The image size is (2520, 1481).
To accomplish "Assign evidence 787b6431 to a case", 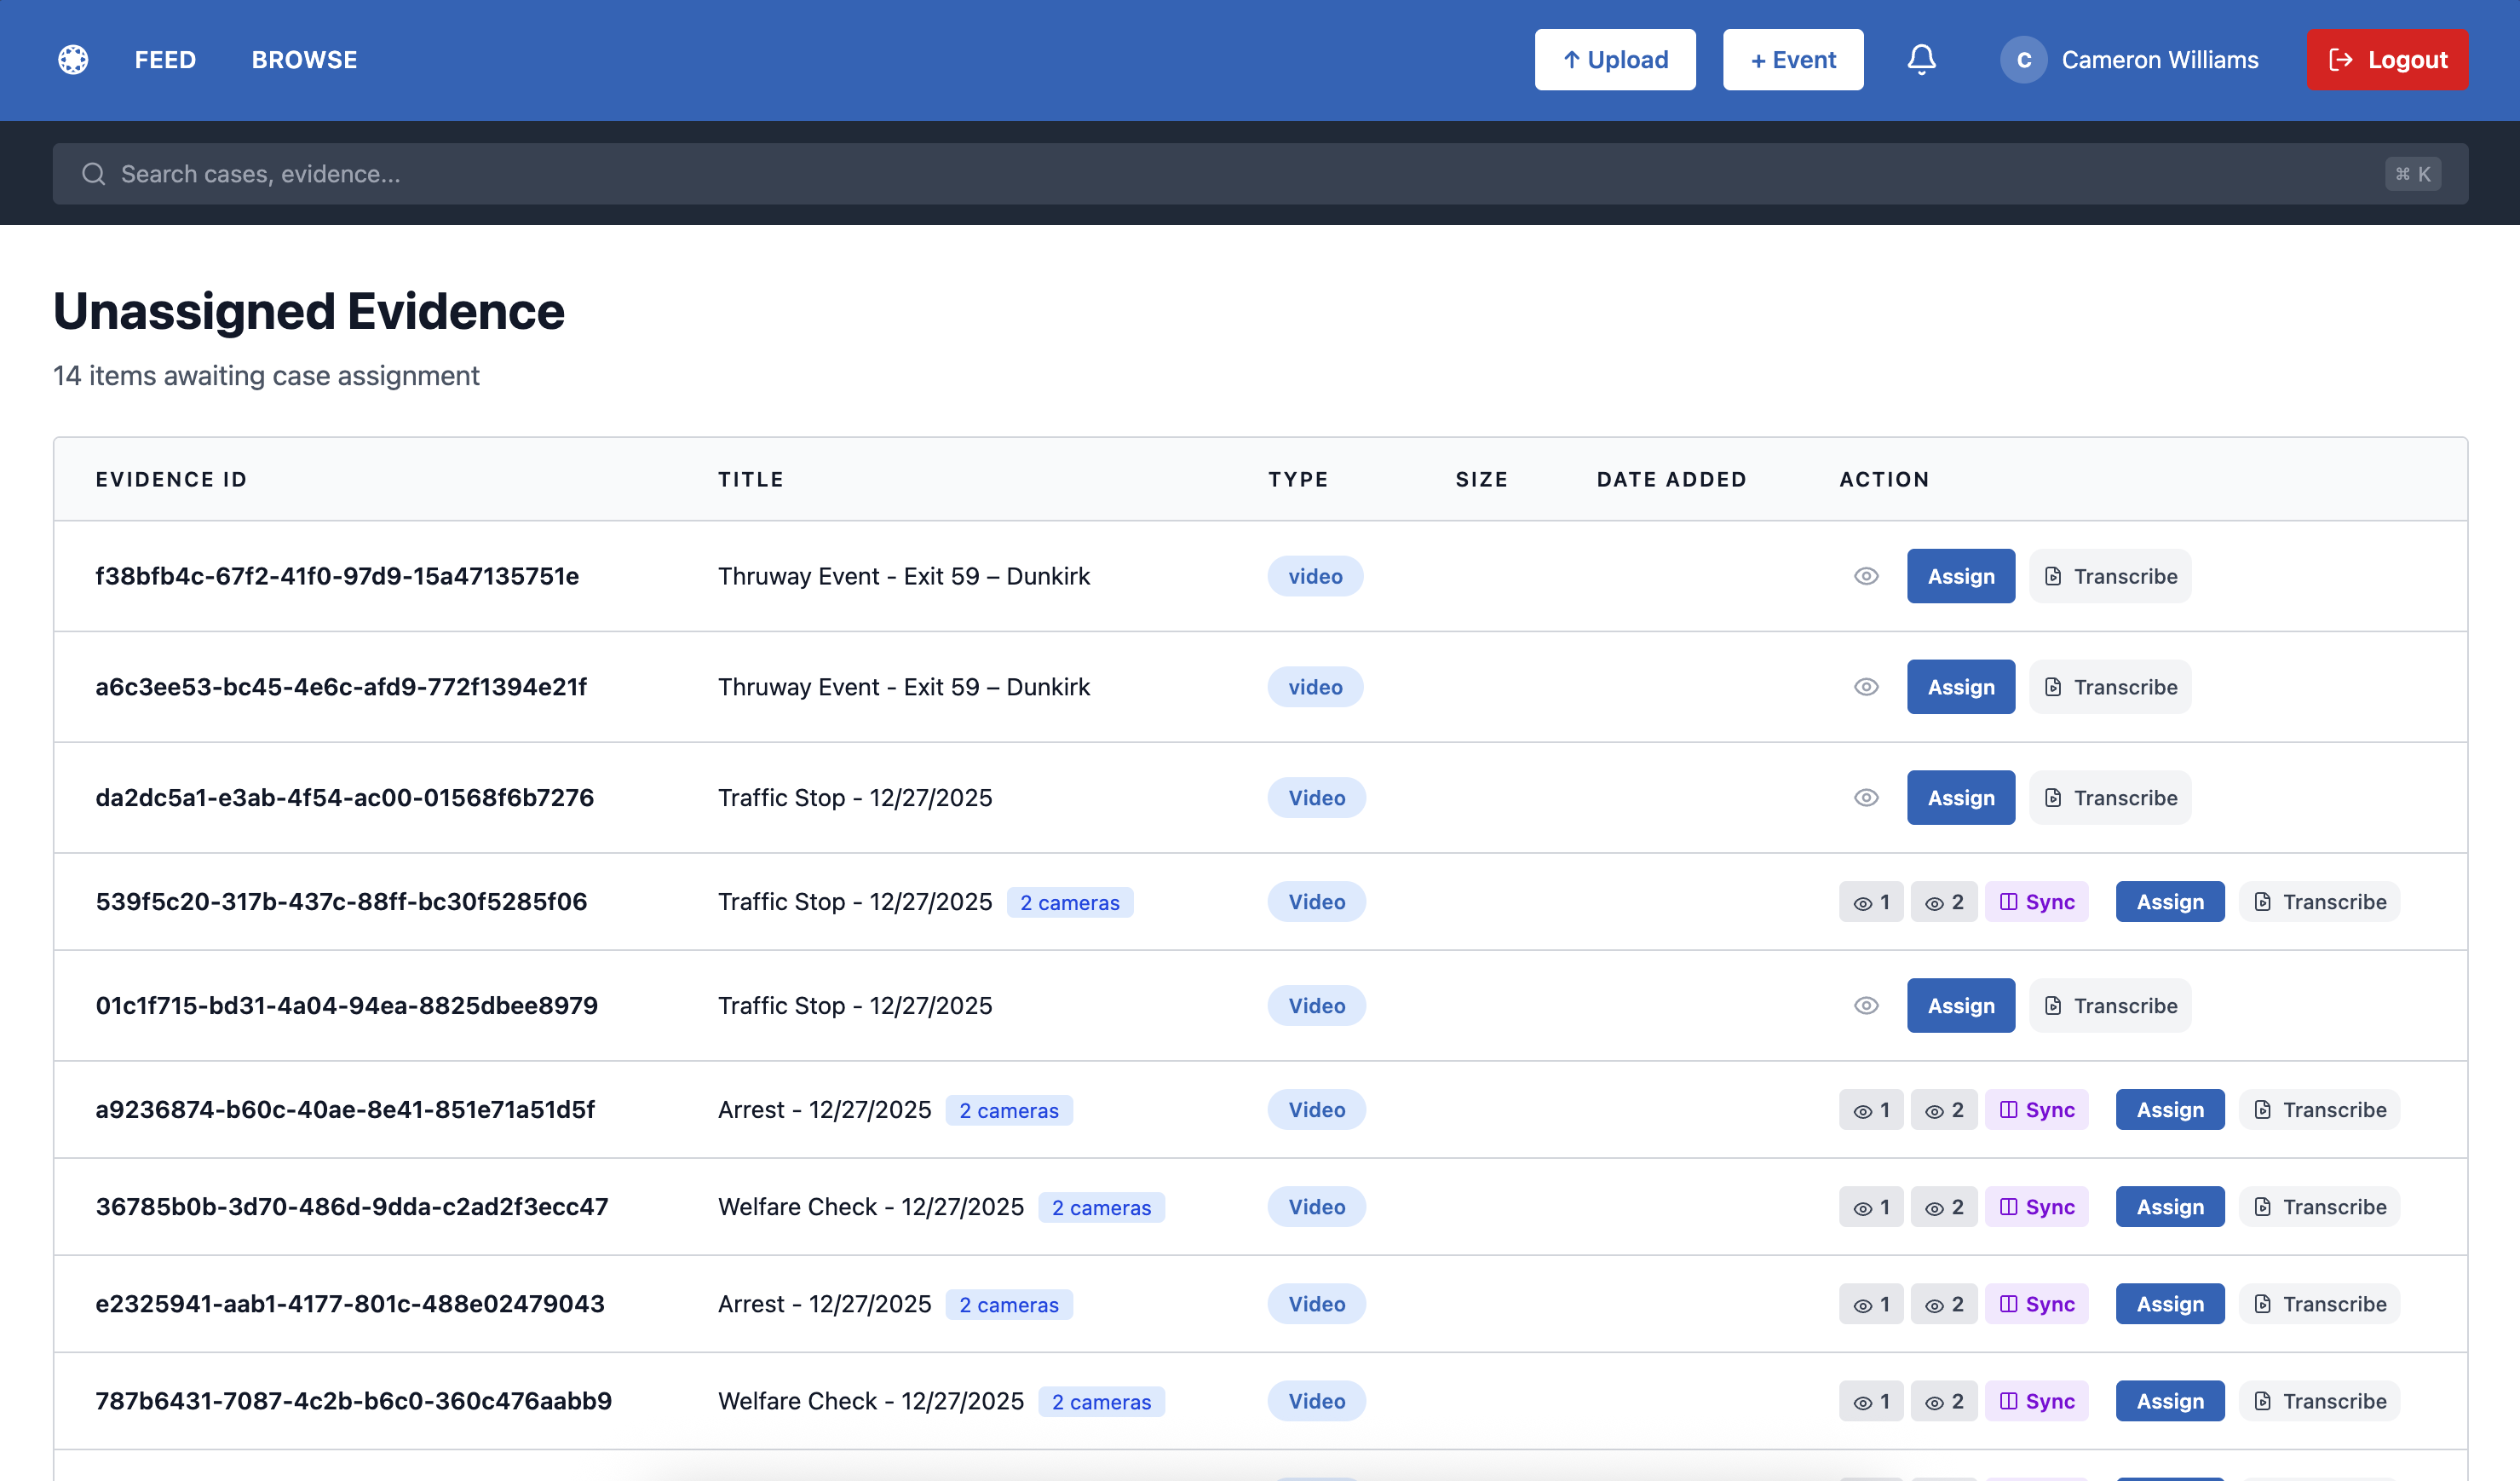I will [2170, 1401].
